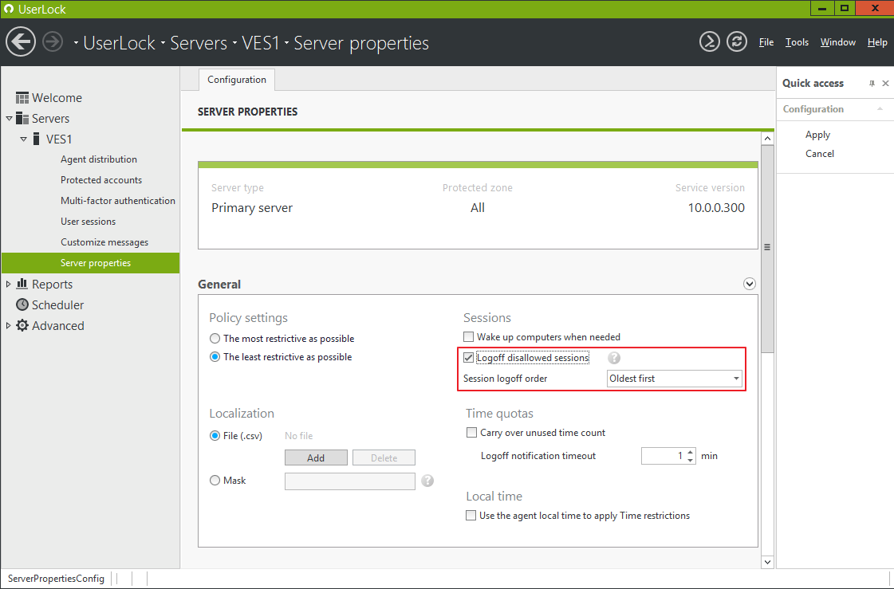The height and width of the screenshot is (589, 894).
Task: Close the Quick access panel
Action: 885,83
